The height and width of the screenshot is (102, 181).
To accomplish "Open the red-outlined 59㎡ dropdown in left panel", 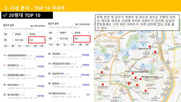I will [37, 40].
